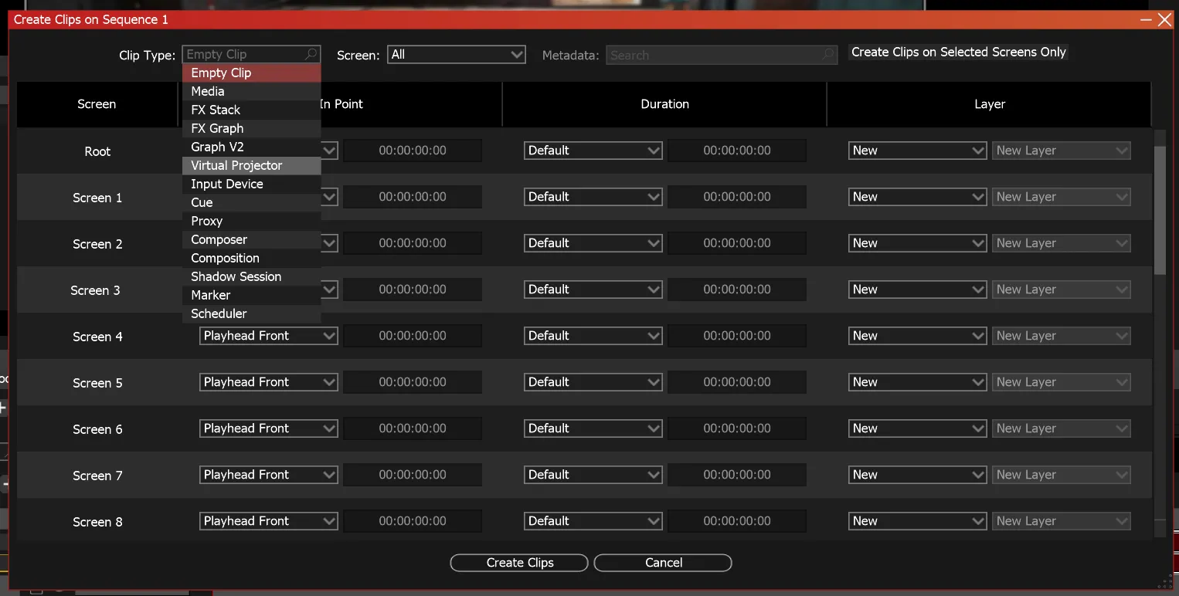
Task: Pick Input Device clip type
Action: (x=251, y=184)
